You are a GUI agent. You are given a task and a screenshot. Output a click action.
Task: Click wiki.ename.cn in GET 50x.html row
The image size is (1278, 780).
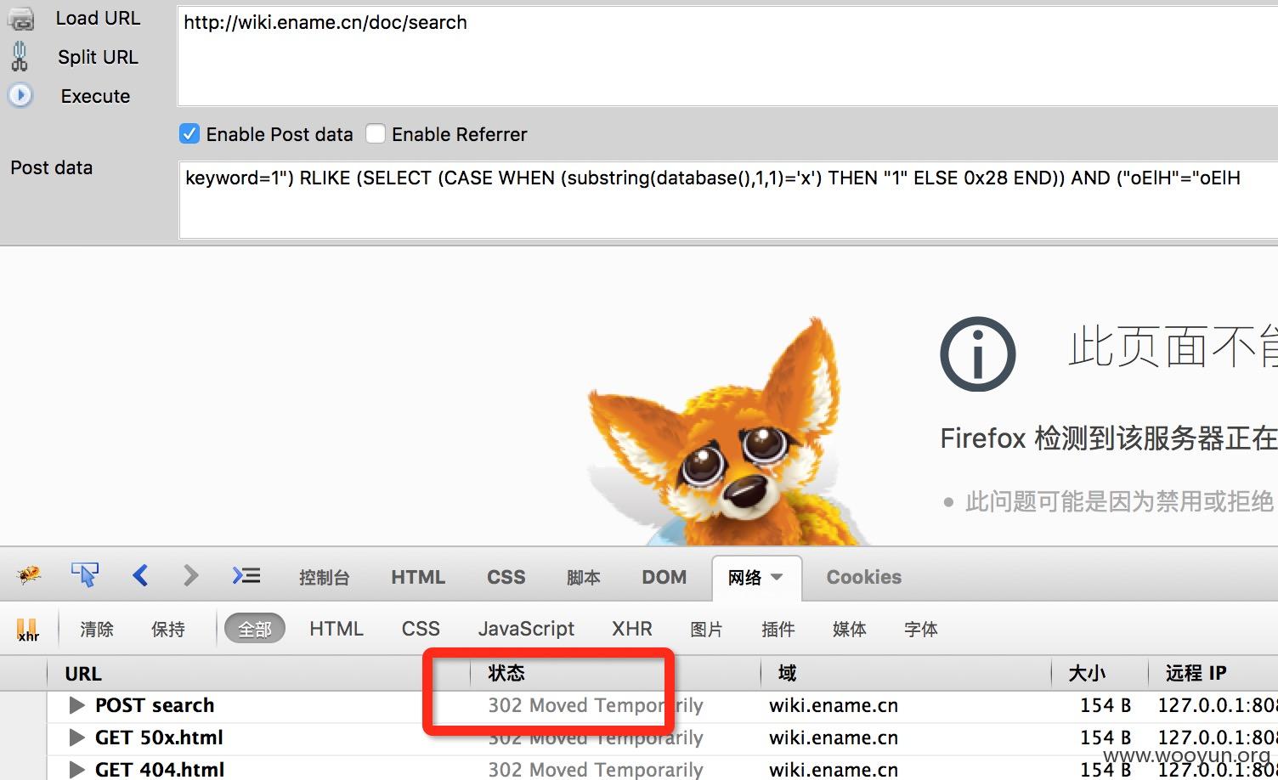coord(834,738)
